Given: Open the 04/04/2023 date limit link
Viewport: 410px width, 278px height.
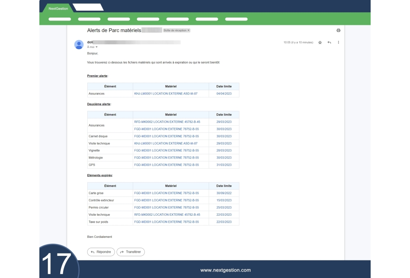Looking at the screenshot, I should click(224, 94).
